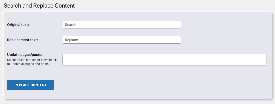
Task: Click the Search and Replace Content heading
Action: point(39,6)
